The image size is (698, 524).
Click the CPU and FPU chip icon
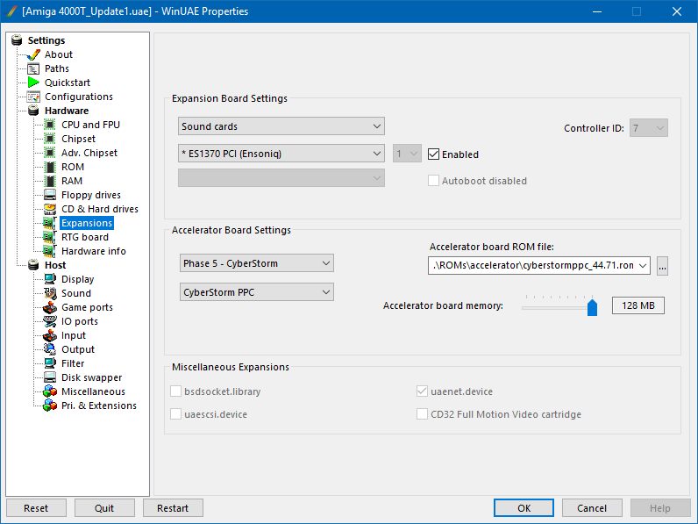point(51,125)
